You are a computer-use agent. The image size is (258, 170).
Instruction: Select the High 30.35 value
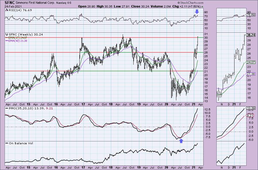104,6
